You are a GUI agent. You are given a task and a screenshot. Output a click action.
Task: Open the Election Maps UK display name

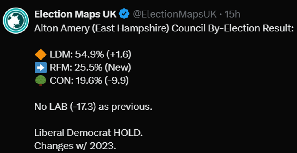coord(75,14)
